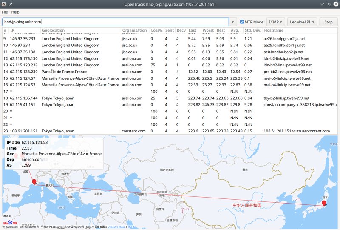Expand the hostname history dropdown arrow
Viewport: 340px width, 230px height.
[x=233, y=22]
